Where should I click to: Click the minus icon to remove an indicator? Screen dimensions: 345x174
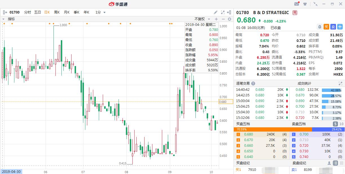223,19
